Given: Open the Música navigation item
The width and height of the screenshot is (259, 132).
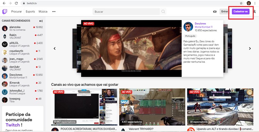Looking at the screenshot, I should pyautogui.click(x=43, y=11).
